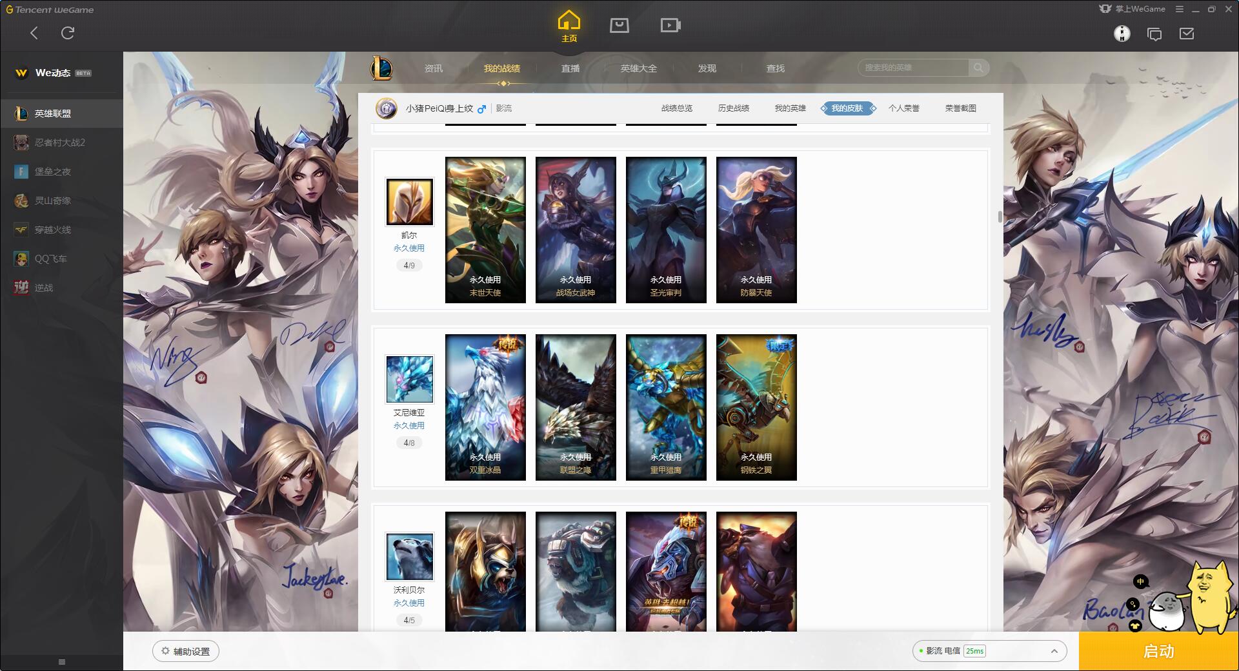Switch to the 我的战绩 tab
This screenshot has height=671, width=1239.
[502, 68]
